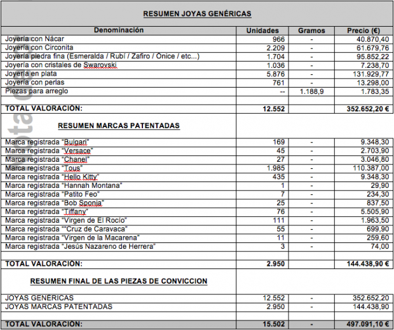This screenshot has width=394, height=330.
Task: Select the 'Denominación' column header
Action: 119,30
